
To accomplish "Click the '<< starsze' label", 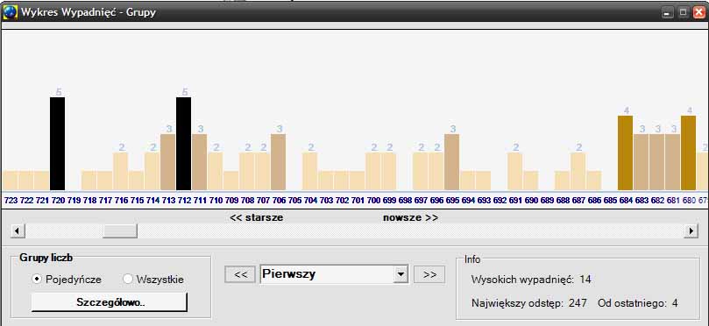I will point(257,217).
